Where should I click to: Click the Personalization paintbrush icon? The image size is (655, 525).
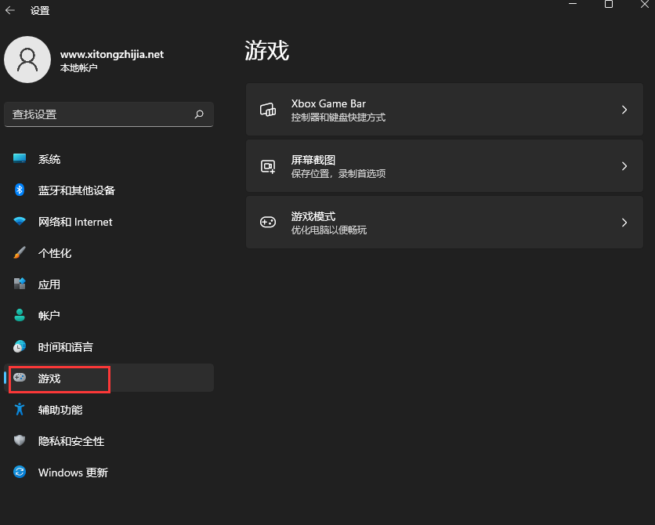[20, 252]
